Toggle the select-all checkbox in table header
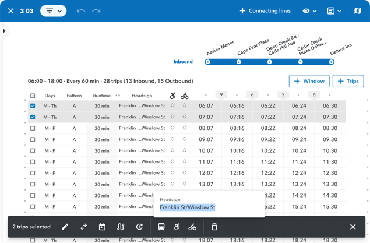 33,96
